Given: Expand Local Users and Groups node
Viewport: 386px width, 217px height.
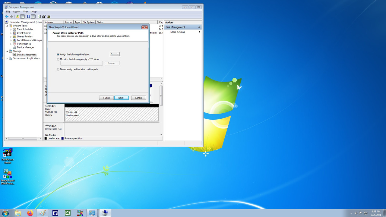Looking at the screenshot, I should click(x=11, y=40).
